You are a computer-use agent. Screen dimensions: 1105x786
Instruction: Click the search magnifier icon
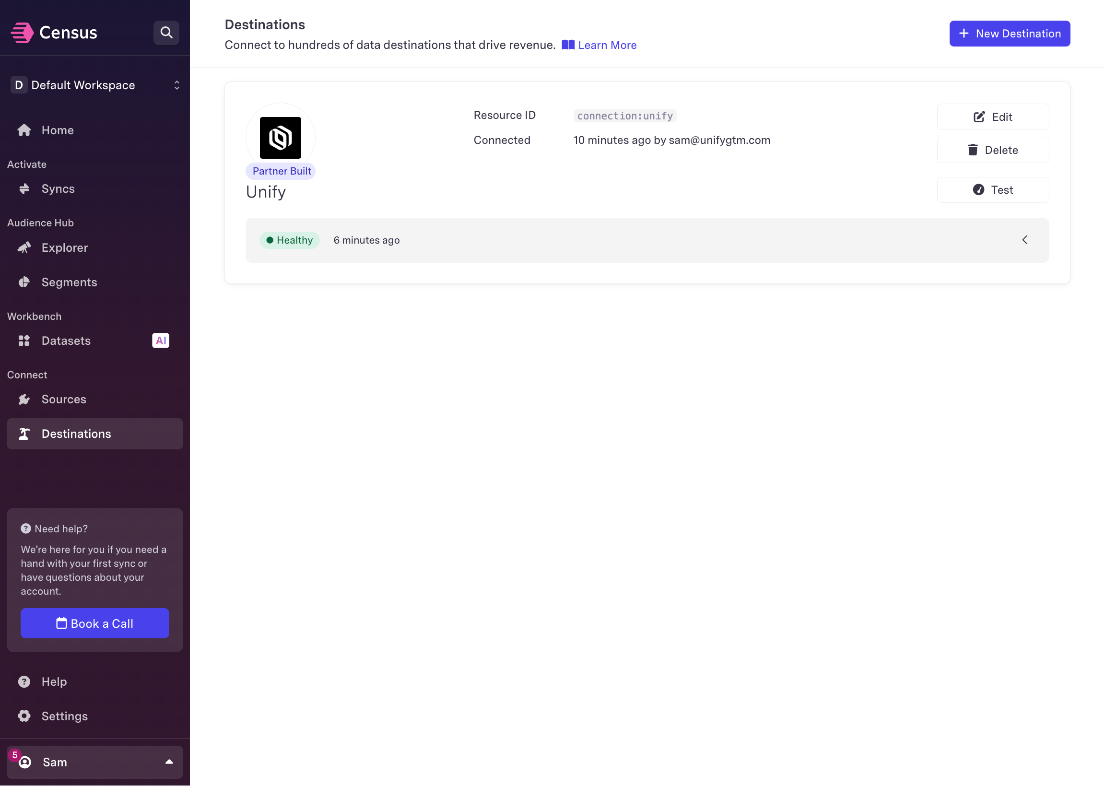[x=166, y=33]
